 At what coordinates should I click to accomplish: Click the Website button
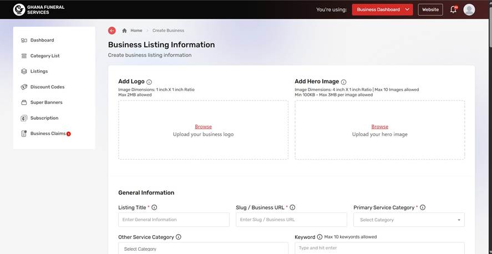coord(430,9)
